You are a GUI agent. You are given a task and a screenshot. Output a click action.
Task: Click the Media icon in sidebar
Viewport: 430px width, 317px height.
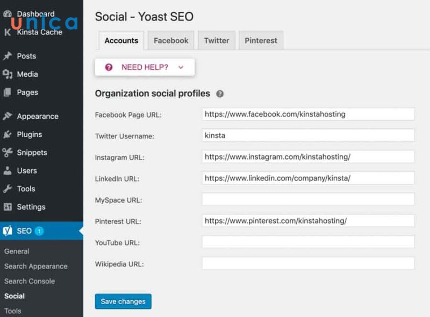coord(8,74)
